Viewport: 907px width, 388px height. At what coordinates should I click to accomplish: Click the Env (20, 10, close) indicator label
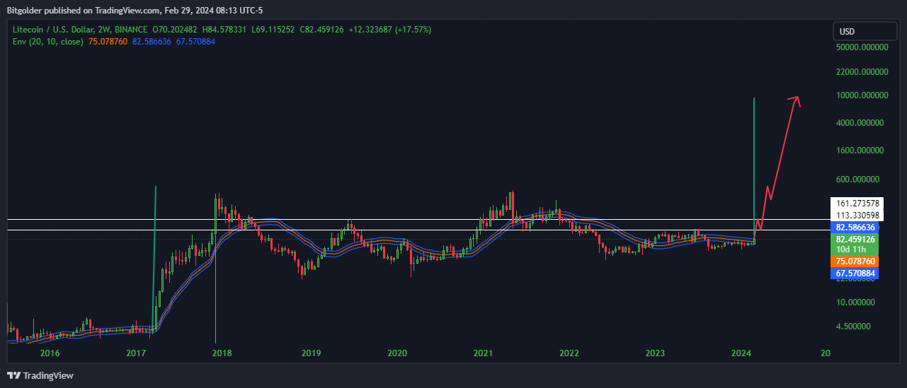[48, 42]
